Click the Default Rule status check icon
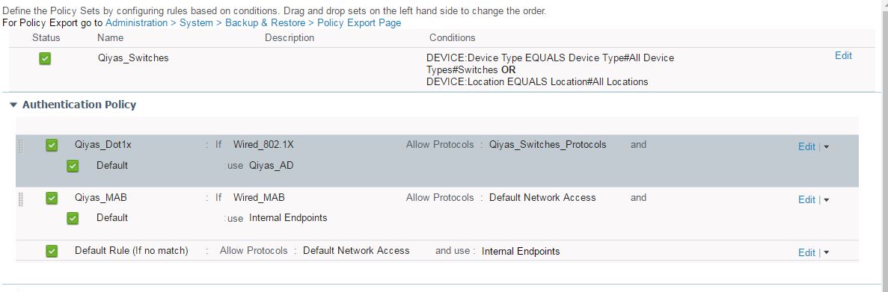Viewport: 888px width, 292px height. (52, 251)
